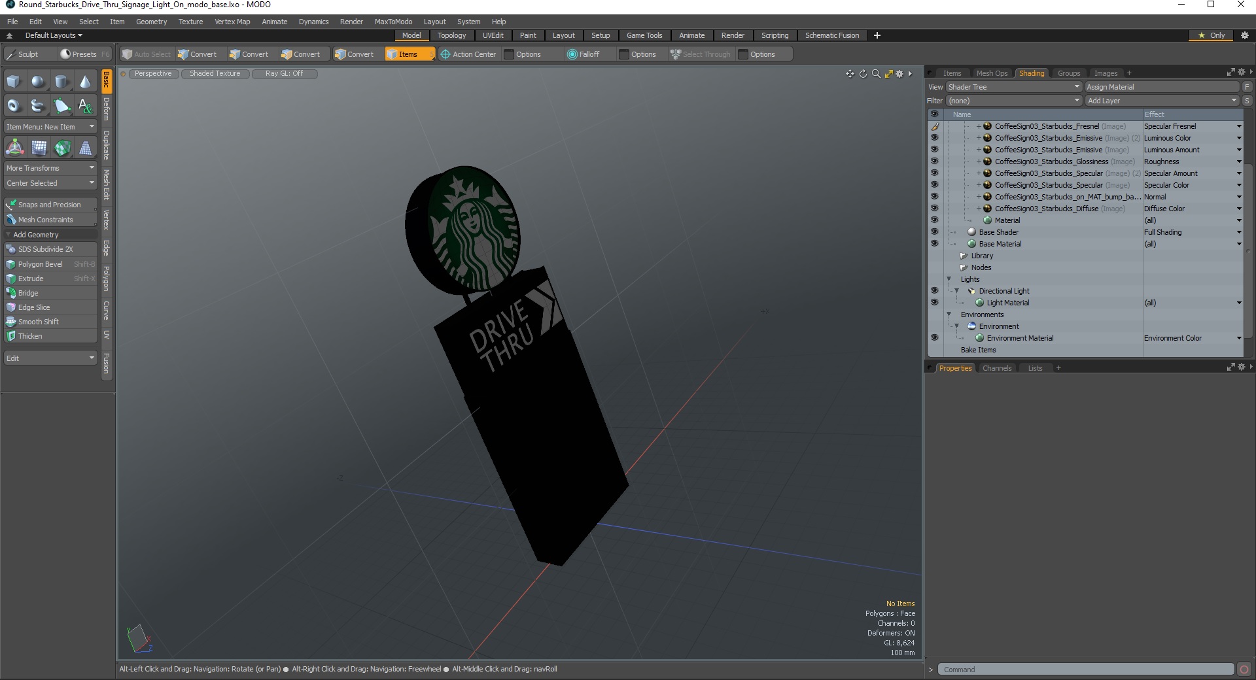
Task: Open the Add Layer dropdown
Action: 1162,101
